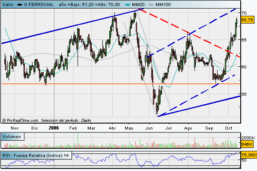Click the 55 price axis label

(x=244, y=94)
